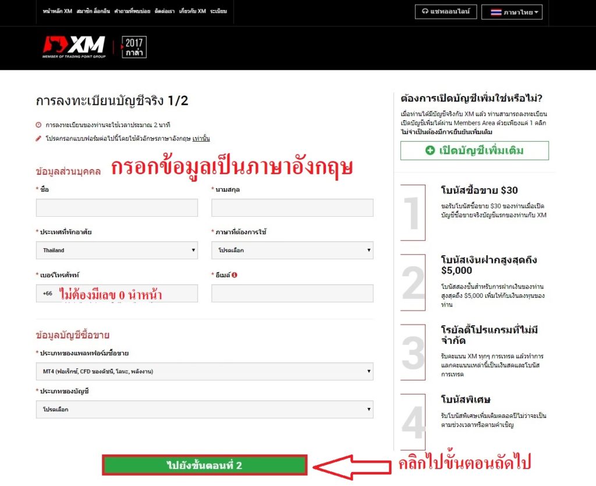Click the ข้อมูลส่วนบุคคล section heading
This screenshot has height=486, width=596.
[x=68, y=171]
